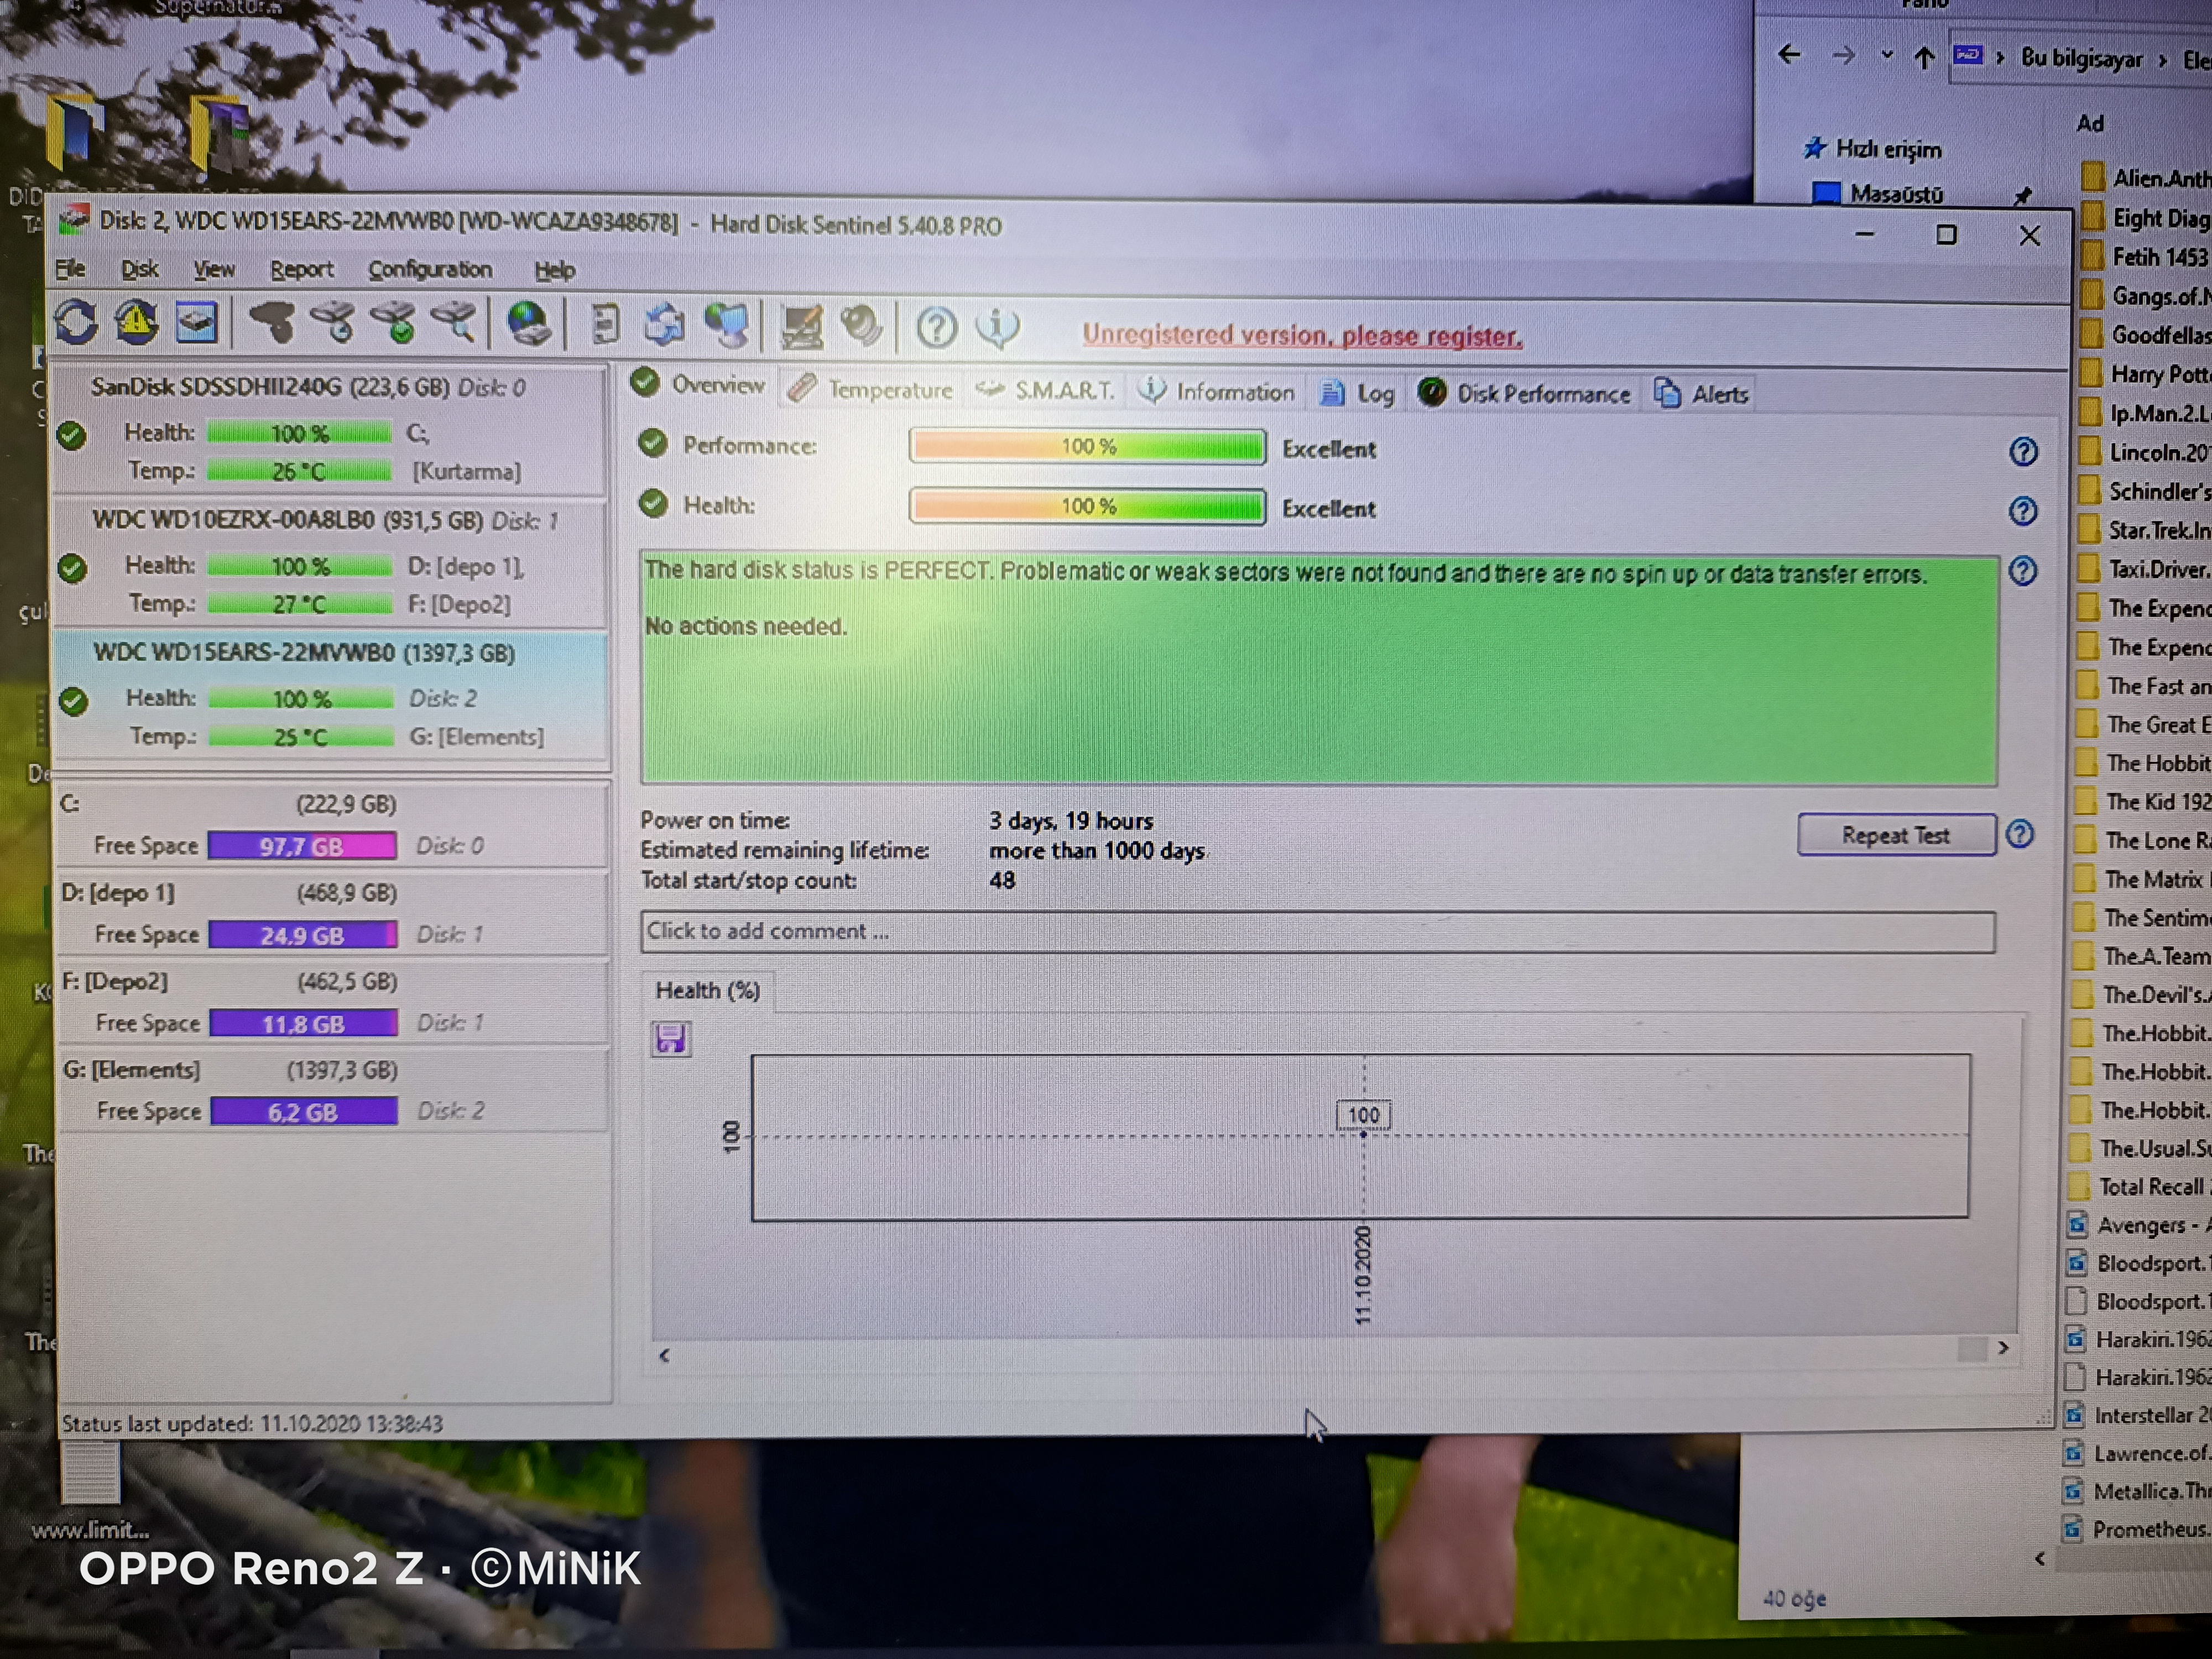This screenshot has height=1659, width=2212.
Task: Click the help icon beside the status message
Action: tap(2023, 571)
